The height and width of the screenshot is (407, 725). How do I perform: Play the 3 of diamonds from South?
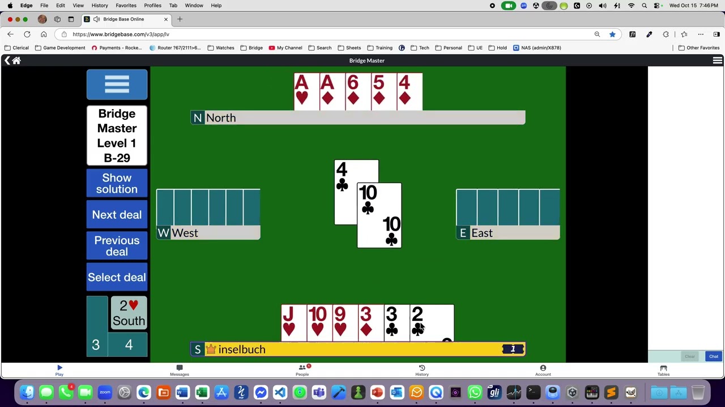[x=371, y=323]
